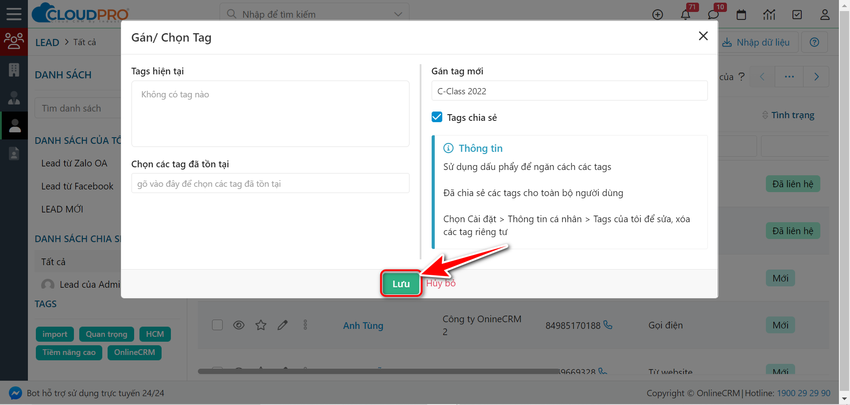Image resolution: width=850 pixels, height=405 pixels.
Task: Go to previous page arrow
Action: point(762,77)
